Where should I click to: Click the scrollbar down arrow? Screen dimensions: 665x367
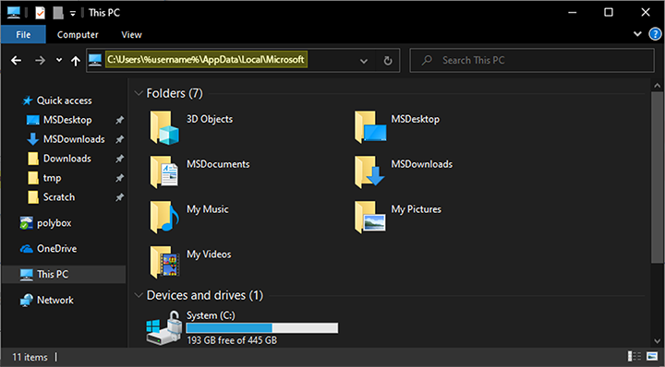pyautogui.click(x=658, y=341)
